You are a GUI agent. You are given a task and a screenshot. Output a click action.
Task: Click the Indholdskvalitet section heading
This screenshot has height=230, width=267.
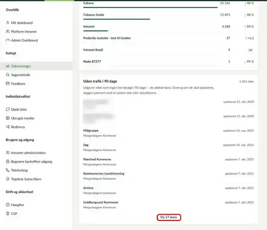(18, 97)
